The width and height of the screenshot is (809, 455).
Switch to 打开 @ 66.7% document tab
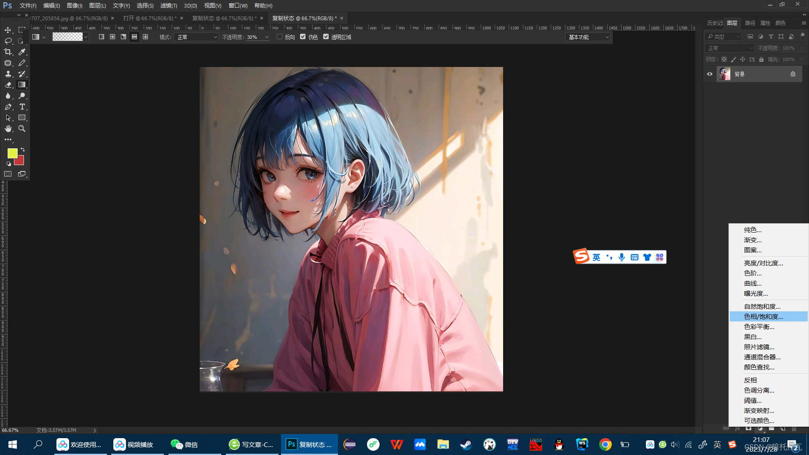pyautogui.click(x=150, y=18)
